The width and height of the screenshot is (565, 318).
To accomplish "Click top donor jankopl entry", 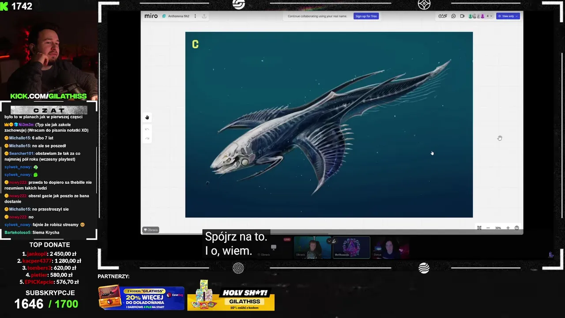I will click(49, 254).
